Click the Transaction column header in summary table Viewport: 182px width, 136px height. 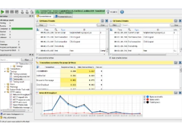pos(50,67)
